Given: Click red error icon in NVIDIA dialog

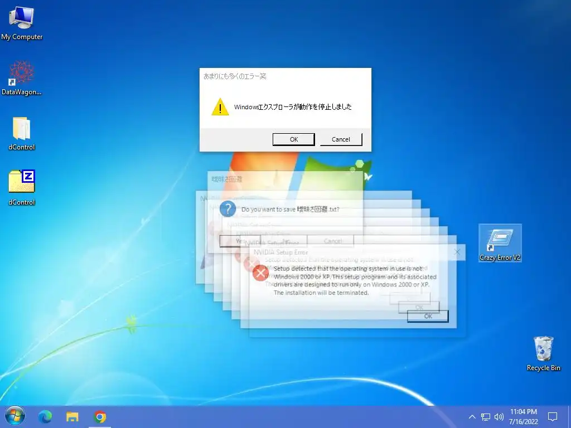Looking at the screenshot, I should click(x=260, y=273).
